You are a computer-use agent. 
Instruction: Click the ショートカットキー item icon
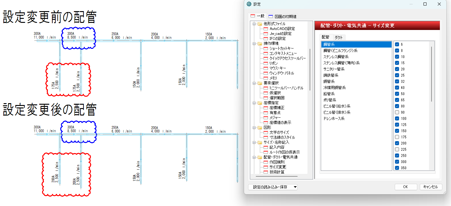(x=266, y=48)
